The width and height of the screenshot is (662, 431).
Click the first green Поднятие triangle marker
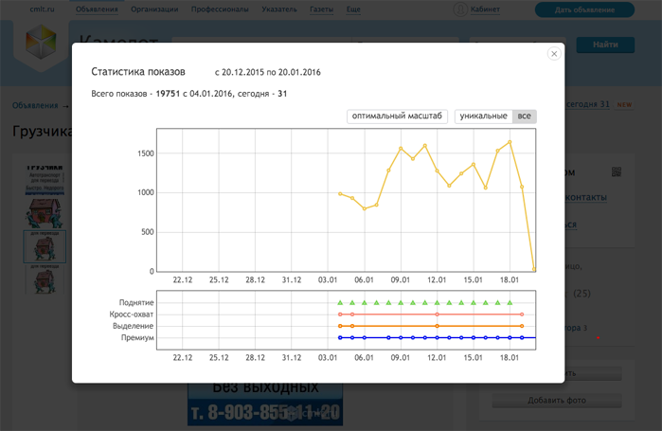point(340,303)
